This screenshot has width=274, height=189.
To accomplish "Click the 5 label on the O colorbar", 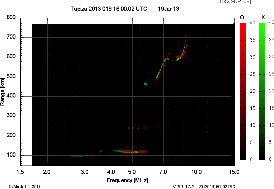I will pyautogui.click(x=251, y=143).
